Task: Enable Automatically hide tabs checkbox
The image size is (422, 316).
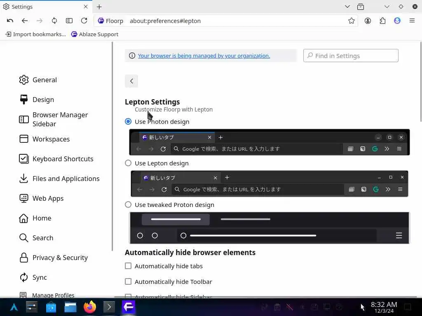Action: tap(128, 266)
